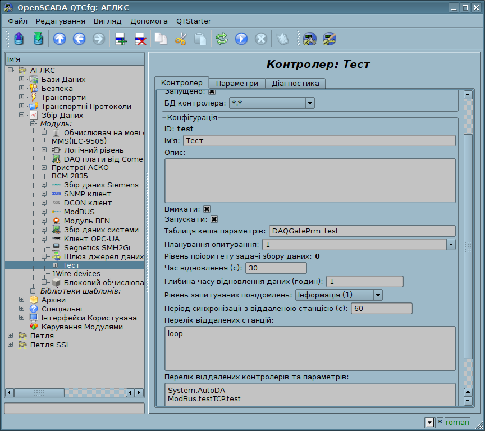Click the save to database toolbar icon
This screenshot has height=431, width=485.
[x=38, y=39]
